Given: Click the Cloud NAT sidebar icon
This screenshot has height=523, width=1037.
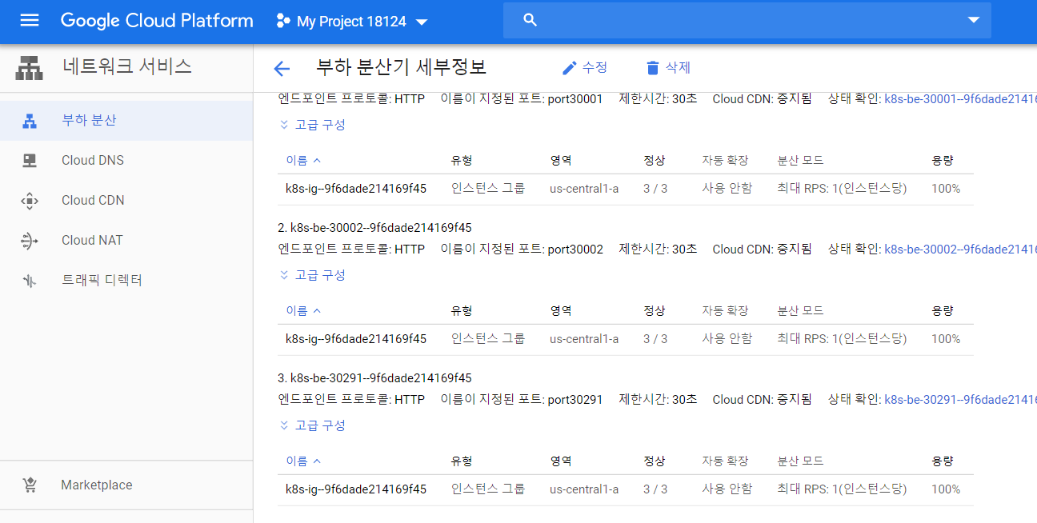Looking at the screenshot, I should coord(30,241).
